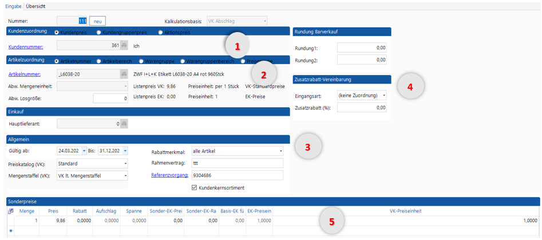Click the grid selector icon in Sonderpreise table
The height and width of the screenshot is (240, 542).
coord(11,211)
